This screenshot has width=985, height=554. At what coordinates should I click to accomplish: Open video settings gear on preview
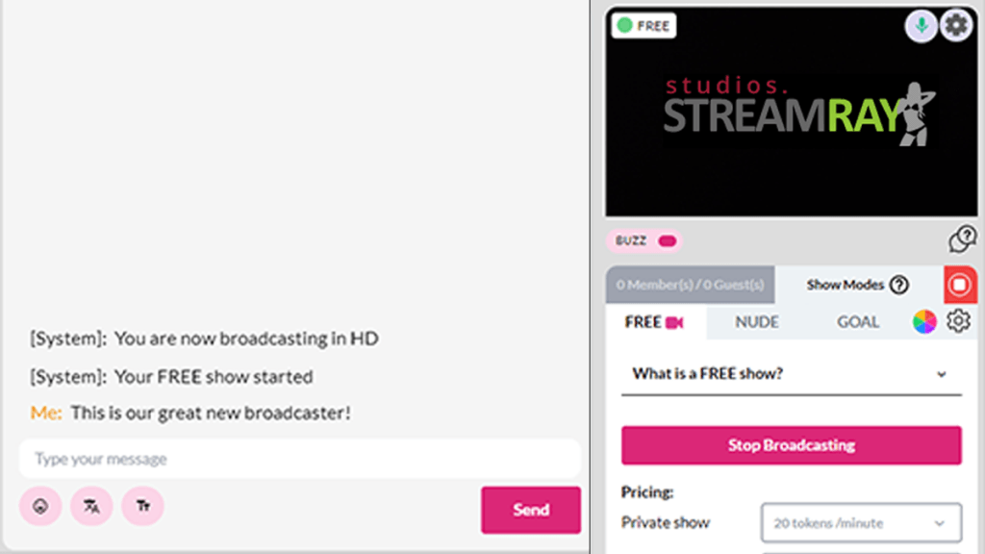click(956, 26)
